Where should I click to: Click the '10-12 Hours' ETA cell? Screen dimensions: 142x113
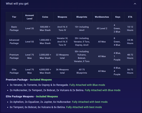(130, 28)
